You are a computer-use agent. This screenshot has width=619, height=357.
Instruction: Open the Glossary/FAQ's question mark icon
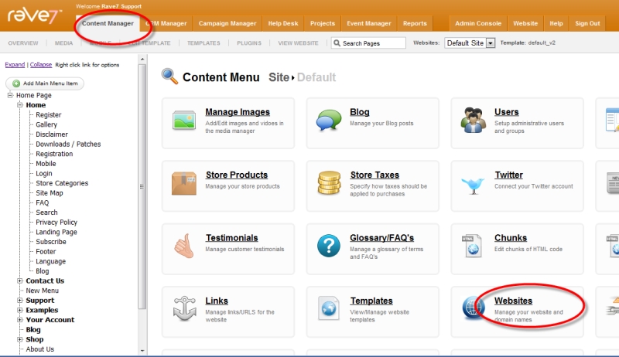(x=329, y=246)
